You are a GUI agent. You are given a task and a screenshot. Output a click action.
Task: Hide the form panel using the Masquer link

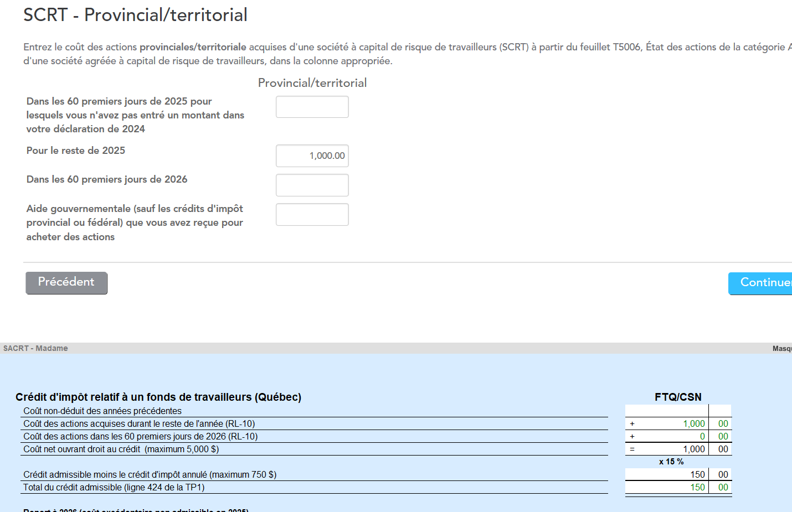(782, 349)
